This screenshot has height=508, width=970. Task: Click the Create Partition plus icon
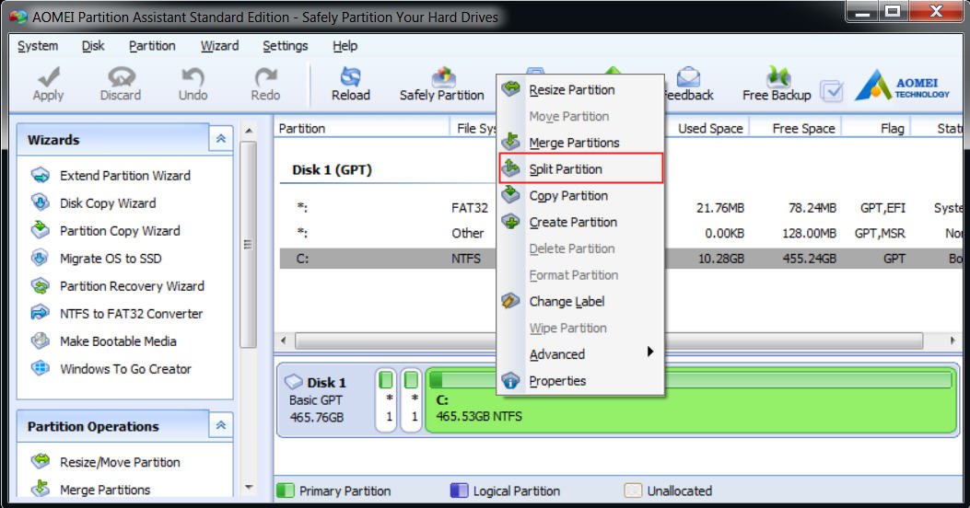[511, 221]
